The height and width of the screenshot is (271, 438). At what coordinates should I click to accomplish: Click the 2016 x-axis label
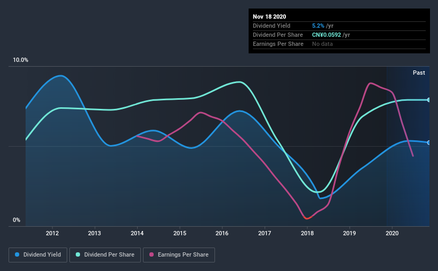point(222,233)
